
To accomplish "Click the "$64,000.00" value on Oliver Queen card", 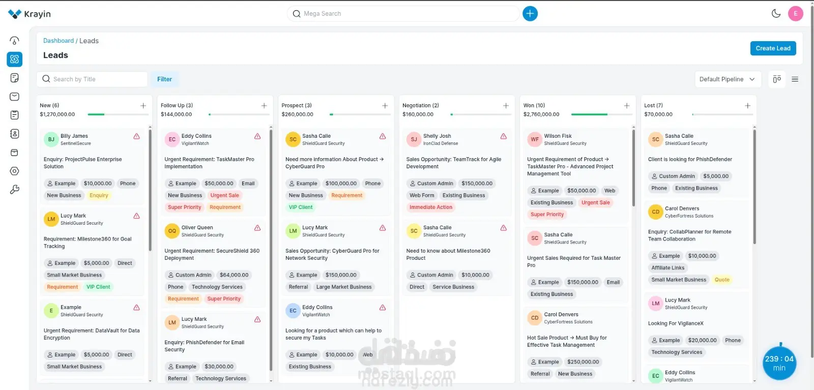I will pyautogui.click(x=234, y=275).
